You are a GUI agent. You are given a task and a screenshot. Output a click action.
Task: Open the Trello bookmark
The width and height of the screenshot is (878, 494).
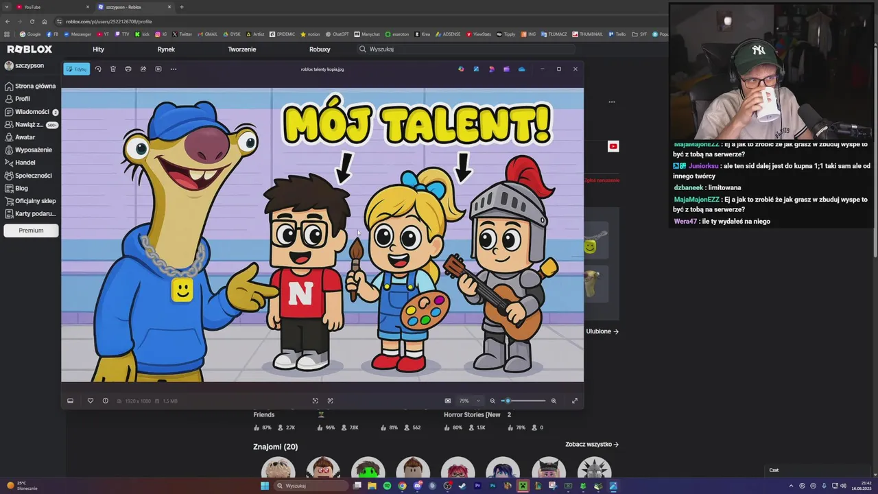(x=617, y=34)
